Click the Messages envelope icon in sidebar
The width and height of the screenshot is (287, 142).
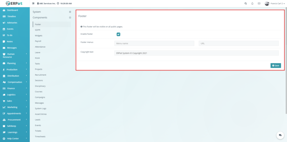pyautogui.click(x=4, y=48)
